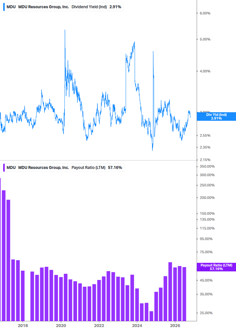Screen dimensions: 236x331
Task: Click the blue color marker on Dividend Yield legend
Action: pyautogui.click(x=4, y=7)
